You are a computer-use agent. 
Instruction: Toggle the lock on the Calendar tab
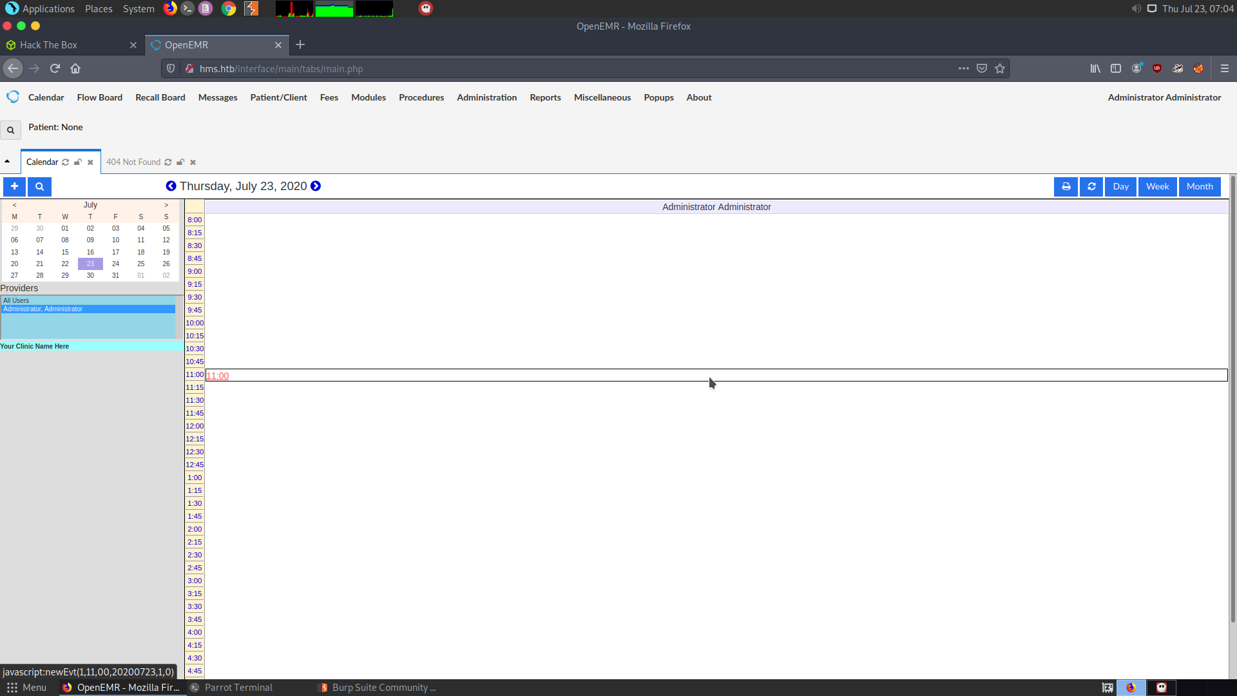[78, 162]
